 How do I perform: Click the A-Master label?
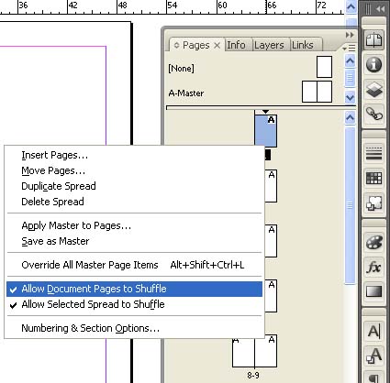coord(186,93)
